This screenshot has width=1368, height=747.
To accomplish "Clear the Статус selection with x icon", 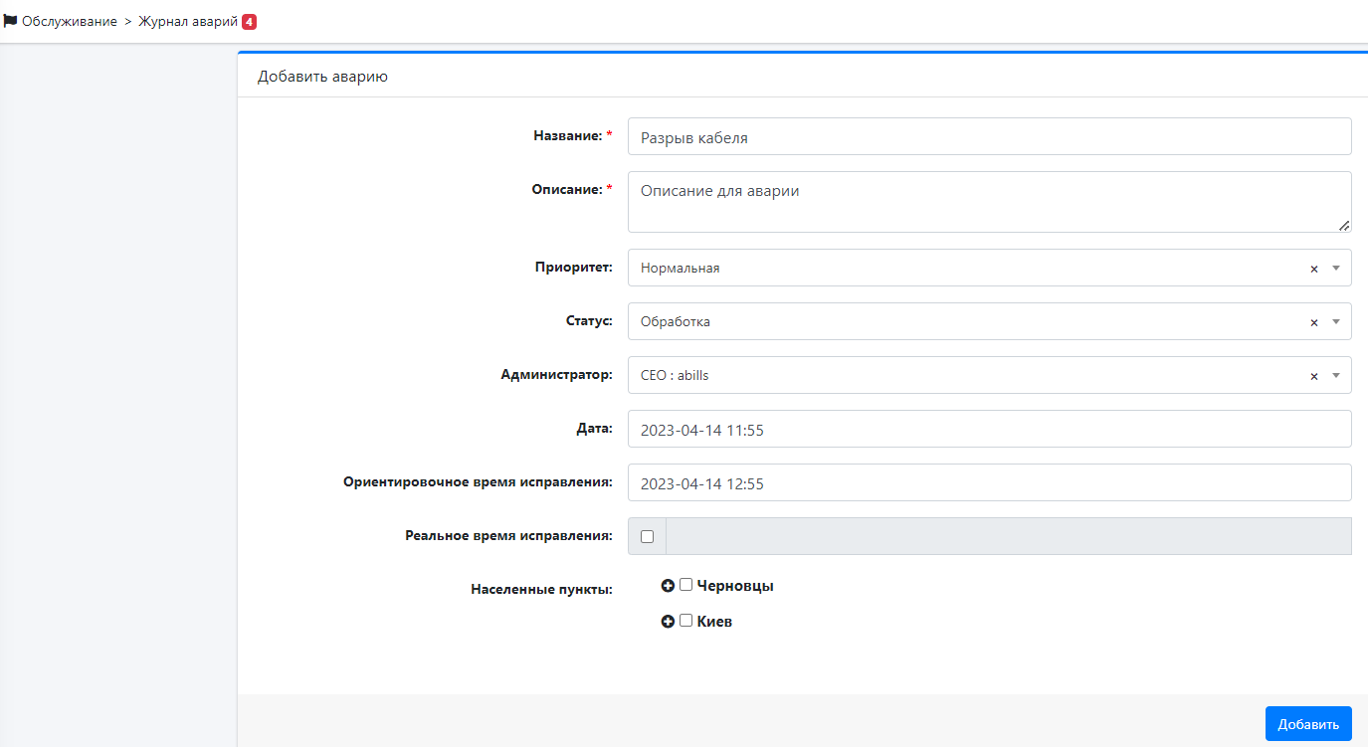I will point(1313,322).
